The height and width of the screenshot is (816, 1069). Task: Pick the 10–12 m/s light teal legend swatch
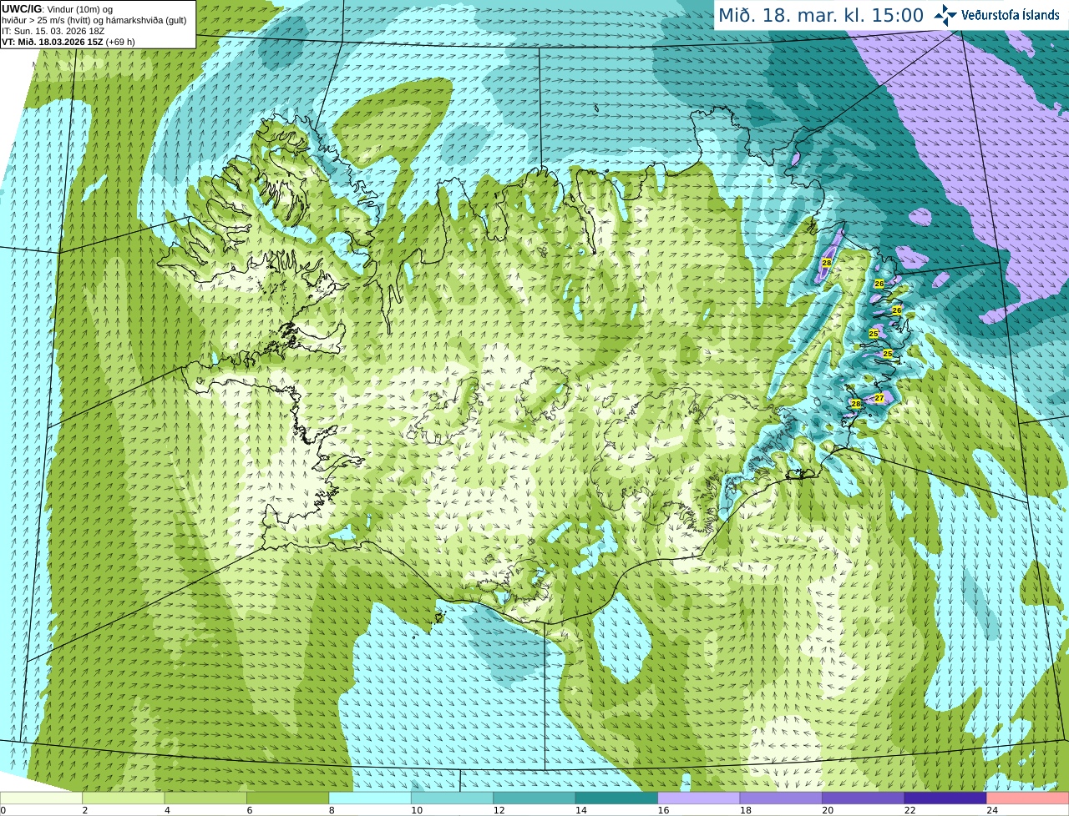click(453, 798)
